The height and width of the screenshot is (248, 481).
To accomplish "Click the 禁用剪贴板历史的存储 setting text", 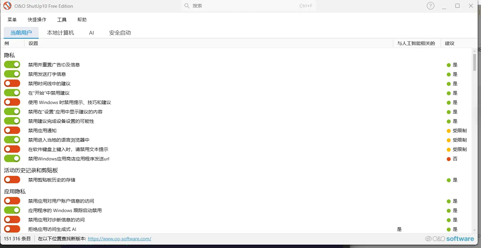I will pyautogui.click(x=52, y=180).
